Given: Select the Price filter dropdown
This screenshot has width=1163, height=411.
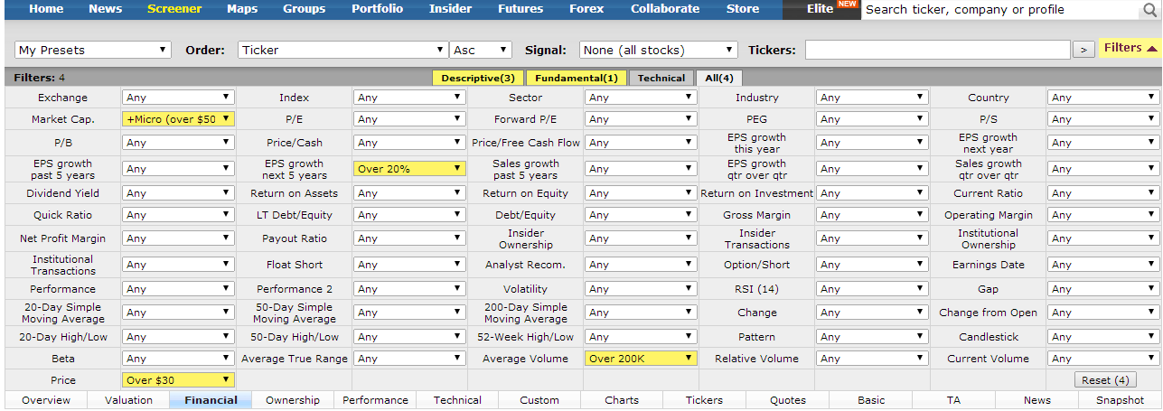Looking at the screenshot, I should [178, 380].
